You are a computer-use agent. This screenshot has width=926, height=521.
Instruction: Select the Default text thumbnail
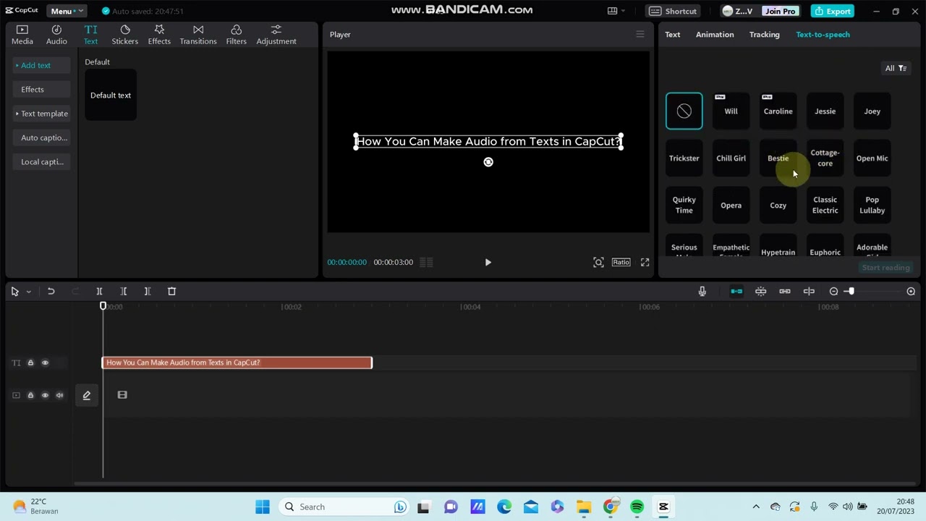111,95
